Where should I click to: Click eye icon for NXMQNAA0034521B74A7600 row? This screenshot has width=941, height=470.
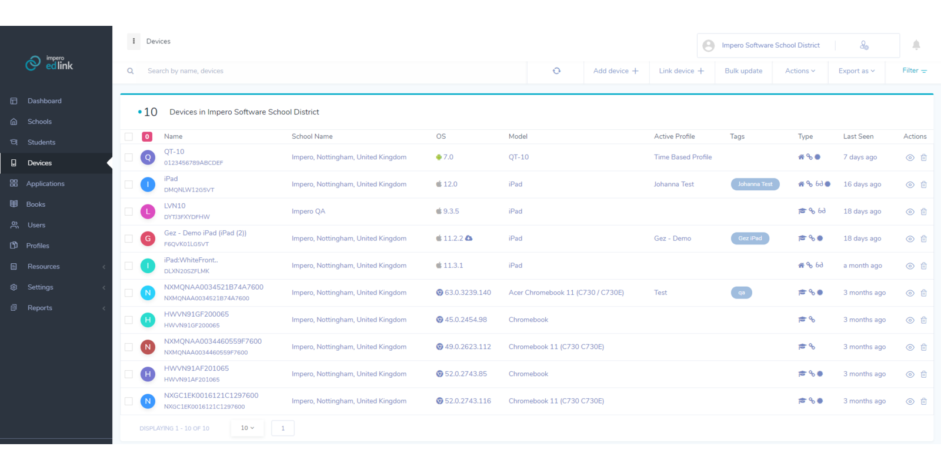[910, 293]
